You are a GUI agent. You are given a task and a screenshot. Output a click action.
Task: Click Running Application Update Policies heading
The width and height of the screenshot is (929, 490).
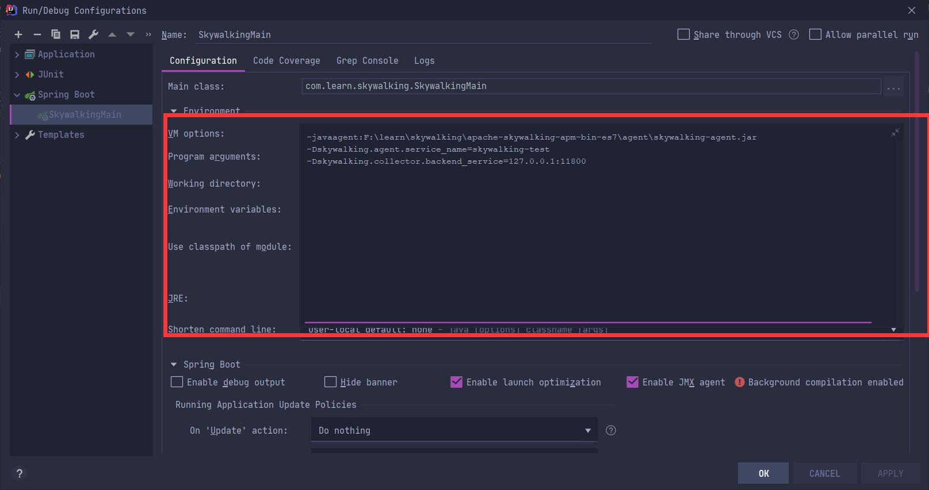266,405
